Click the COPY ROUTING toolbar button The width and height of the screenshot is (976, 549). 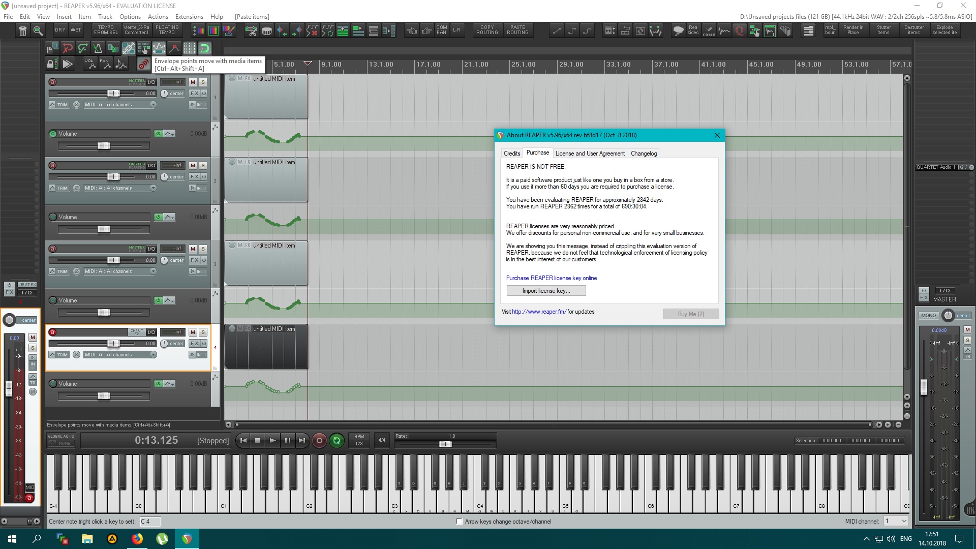coord(487,30)
